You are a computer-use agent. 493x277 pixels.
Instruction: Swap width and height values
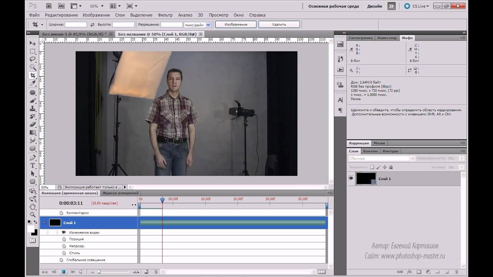tap(92, 25)
